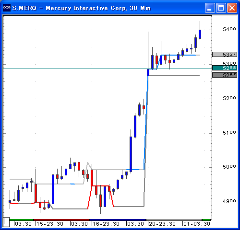
Task: Click the 4900 price scale label
Action: 229,201
